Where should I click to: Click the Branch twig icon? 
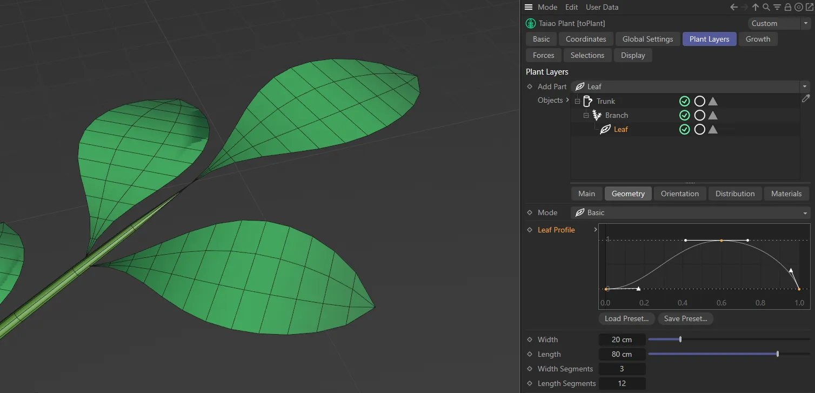click(x=597, y=115)
